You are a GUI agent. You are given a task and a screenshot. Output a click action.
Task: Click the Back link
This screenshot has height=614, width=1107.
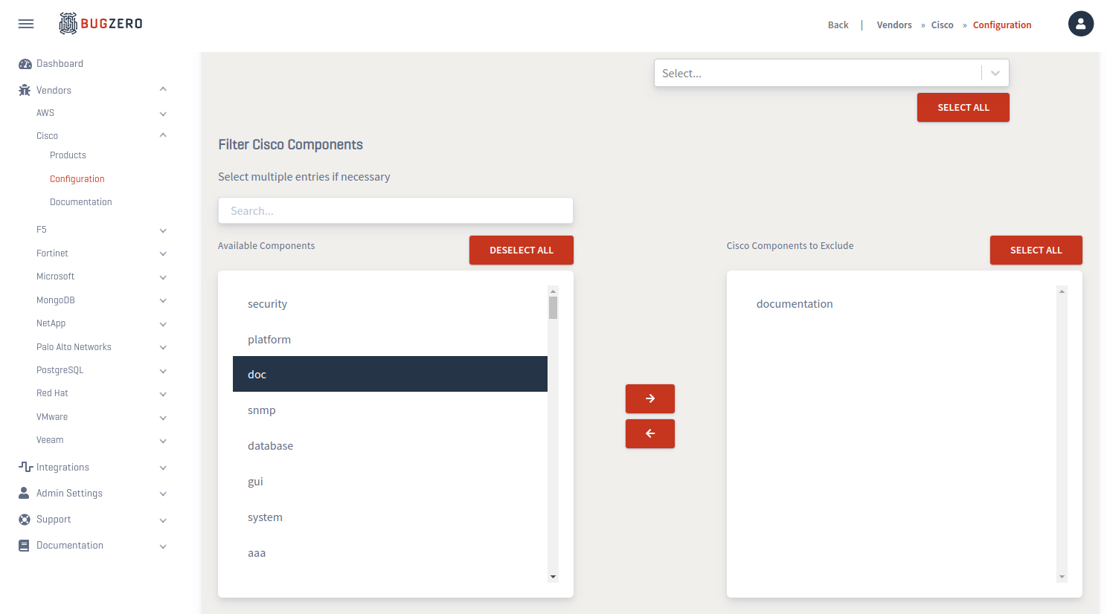click(x=838, y=25)
